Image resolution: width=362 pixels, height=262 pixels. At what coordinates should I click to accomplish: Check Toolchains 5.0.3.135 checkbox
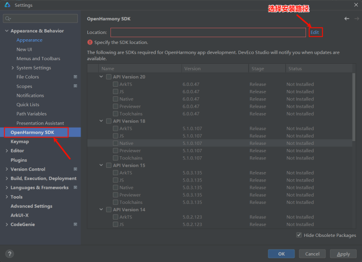tap(116, 202)
